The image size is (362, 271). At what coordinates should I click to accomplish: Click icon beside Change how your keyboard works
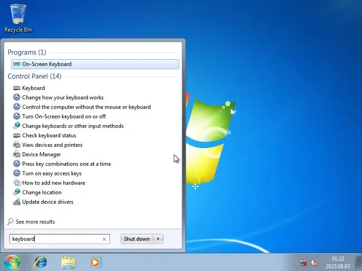click(17, 98)
